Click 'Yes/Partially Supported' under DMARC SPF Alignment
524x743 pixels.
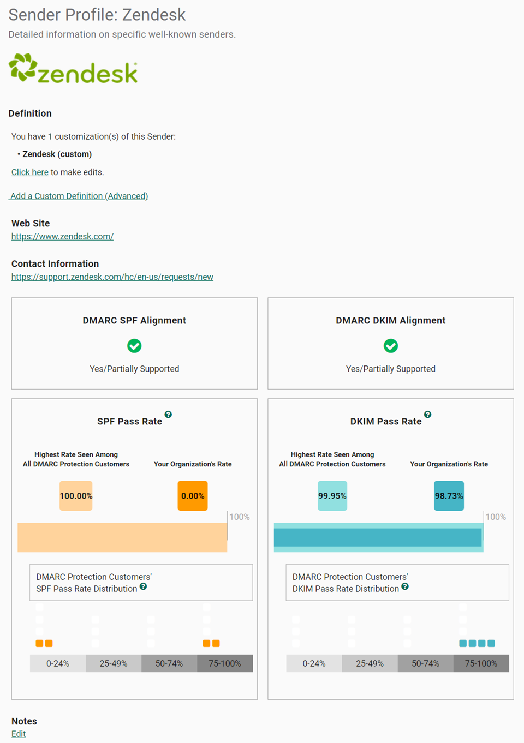pos(134,369)
